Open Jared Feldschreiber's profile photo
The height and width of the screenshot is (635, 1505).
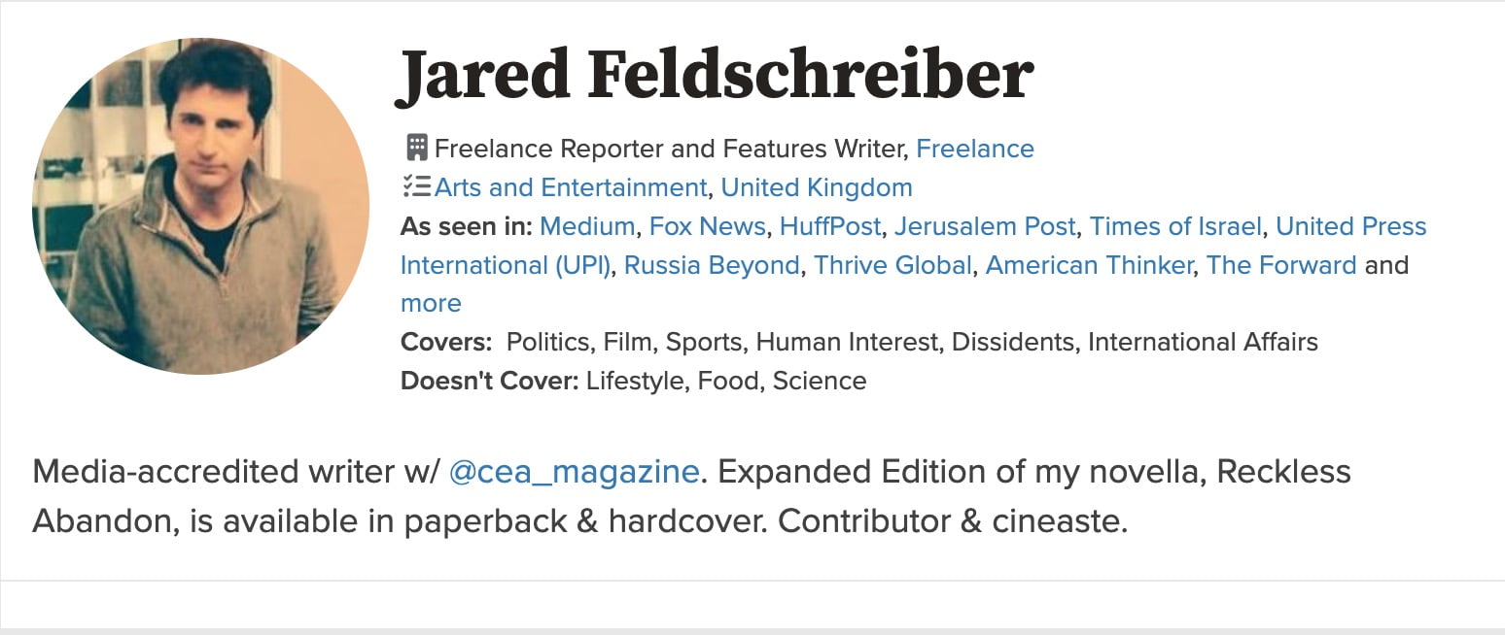point(200,206)
